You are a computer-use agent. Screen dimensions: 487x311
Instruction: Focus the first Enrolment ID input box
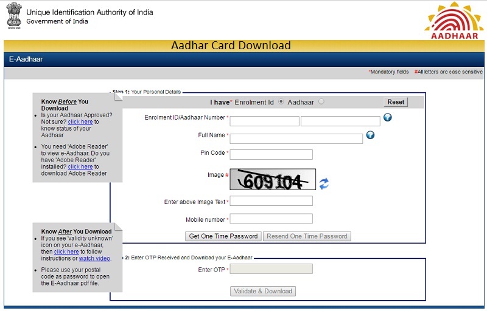pyautogui.click(x=265, y=121)
